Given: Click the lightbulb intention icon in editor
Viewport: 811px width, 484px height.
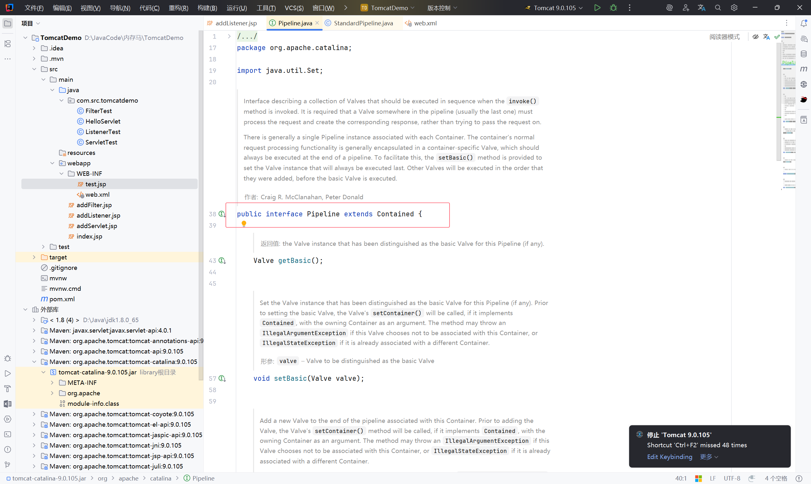Looking at the screenshot, I should click(244, 223).
